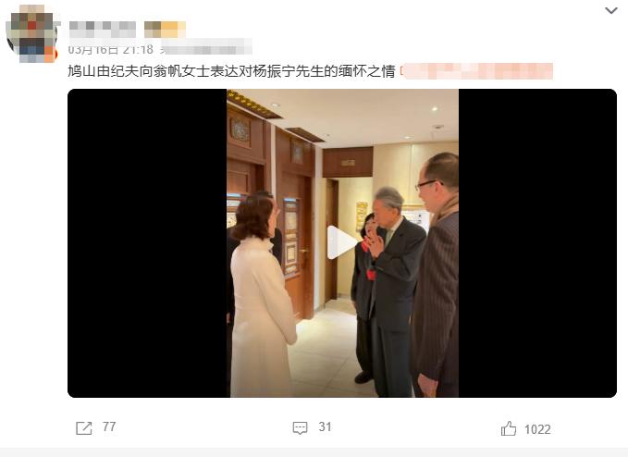Screen dimensions: 628x457
Task: Click the black area right of video
Action: point(537,243)
